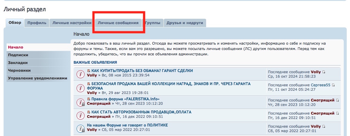This screenshot has height=136, width=350.
Task: Open author Volly under ПОЛИТИКЕ topic
Action: pos(92,129)
